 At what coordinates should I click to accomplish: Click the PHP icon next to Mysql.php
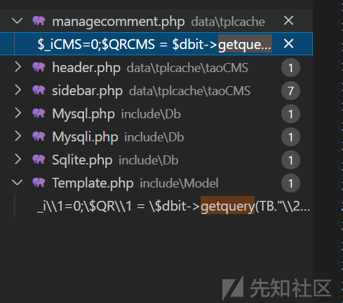tap(39, 113)
